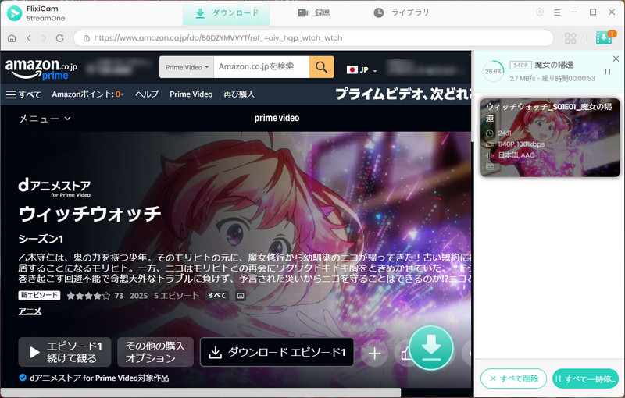Open the Prime Video search category dropdown
The width and height of the screenshot is (625, 398).
click(x=187, y=67)
